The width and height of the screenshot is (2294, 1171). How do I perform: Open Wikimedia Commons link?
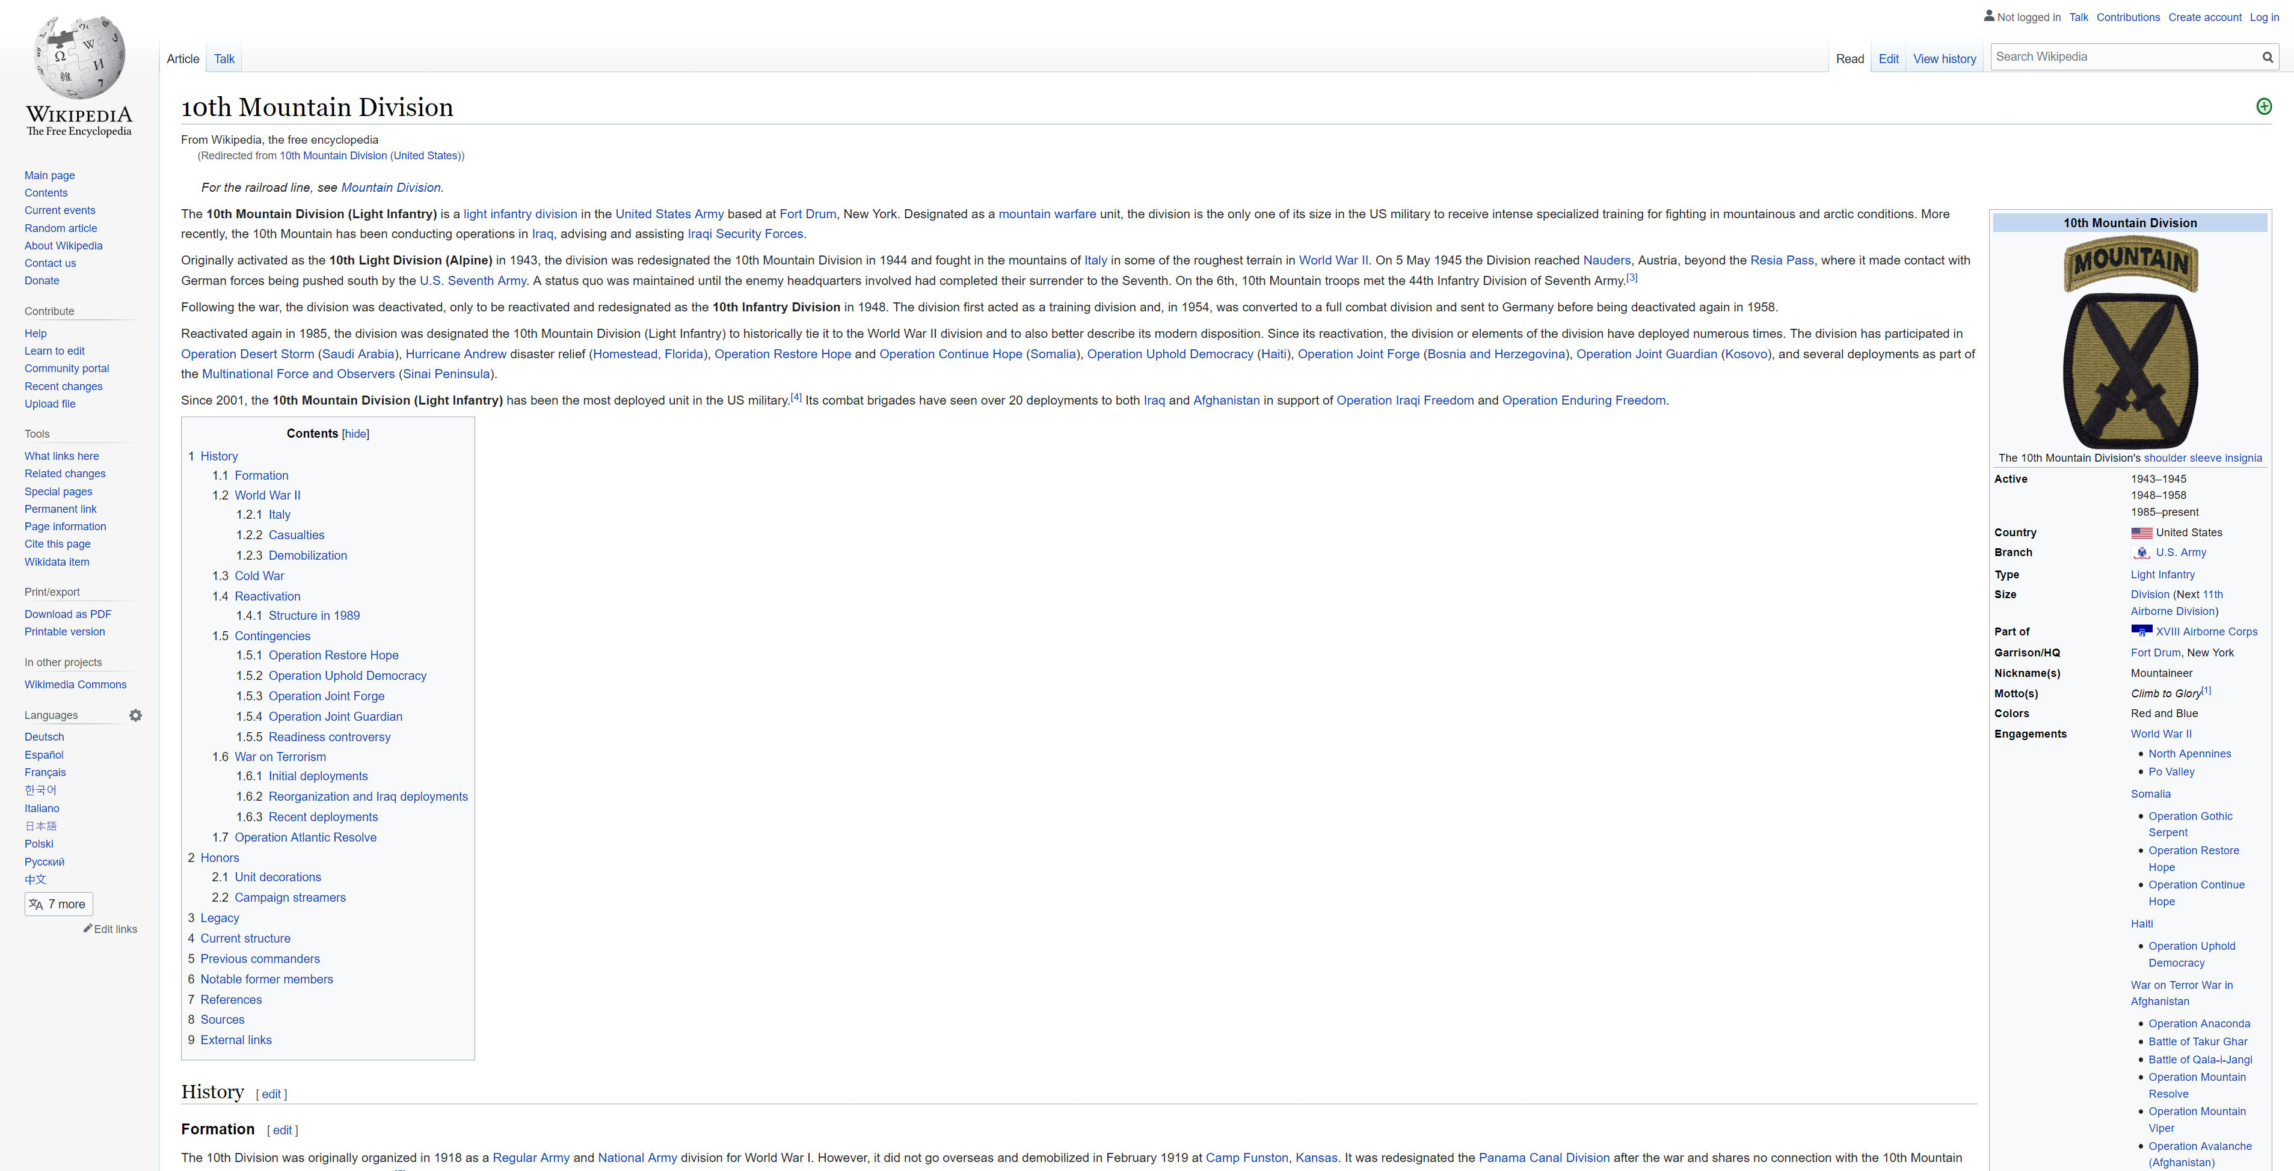[76, 684]
